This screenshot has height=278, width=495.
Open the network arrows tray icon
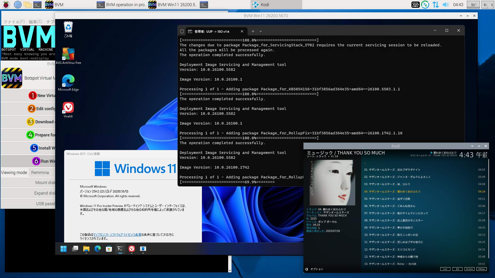(435, 5)
